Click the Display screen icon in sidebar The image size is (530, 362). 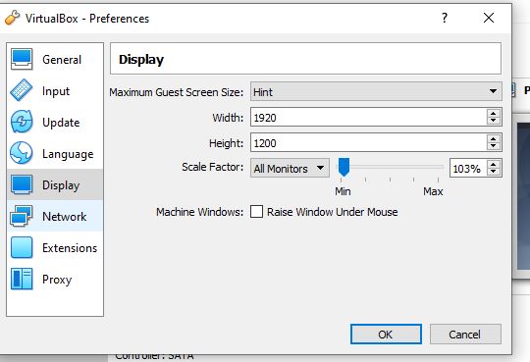click(22, 184)
